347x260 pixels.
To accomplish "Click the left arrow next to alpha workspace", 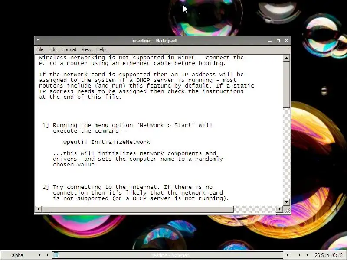I will pyautogui.click(x=39, y=255).
